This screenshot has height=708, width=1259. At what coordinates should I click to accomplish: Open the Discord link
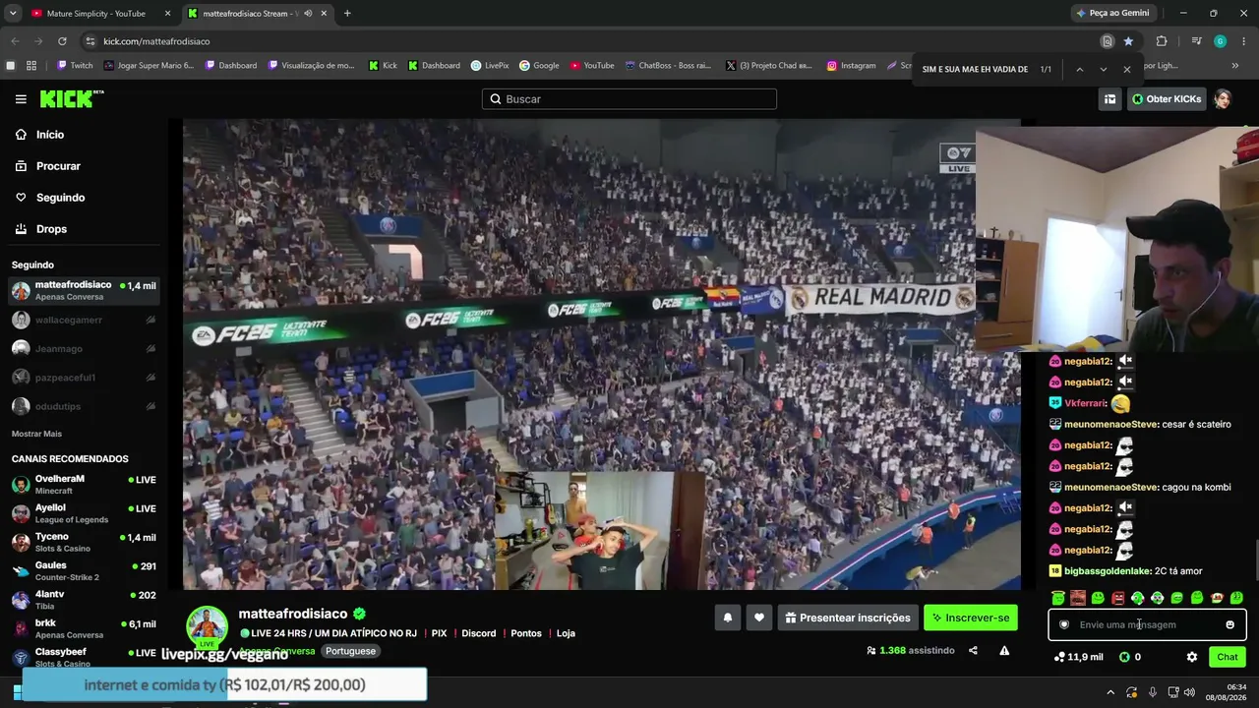[479, 633]
